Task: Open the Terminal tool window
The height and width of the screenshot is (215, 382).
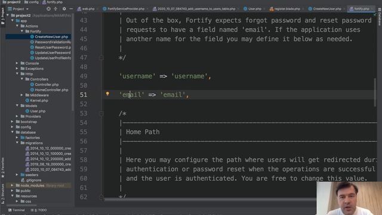Action: click(17, 210)
